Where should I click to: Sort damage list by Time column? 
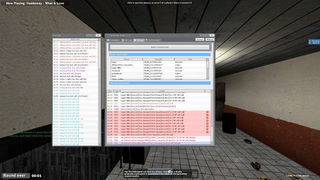[110, 91]
